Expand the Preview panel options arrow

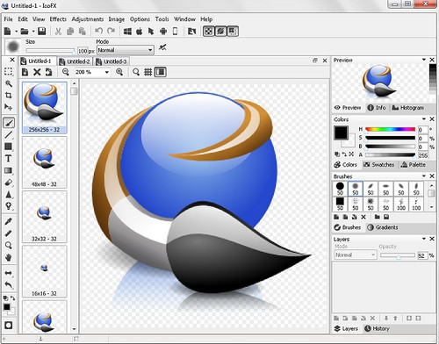(x=424, y=60)
